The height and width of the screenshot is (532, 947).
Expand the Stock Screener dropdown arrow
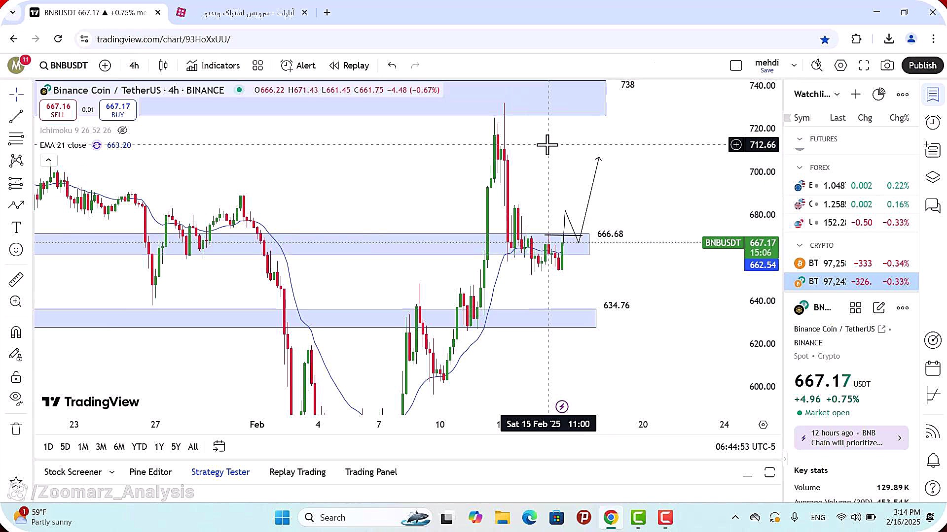[x=112, y=472]
